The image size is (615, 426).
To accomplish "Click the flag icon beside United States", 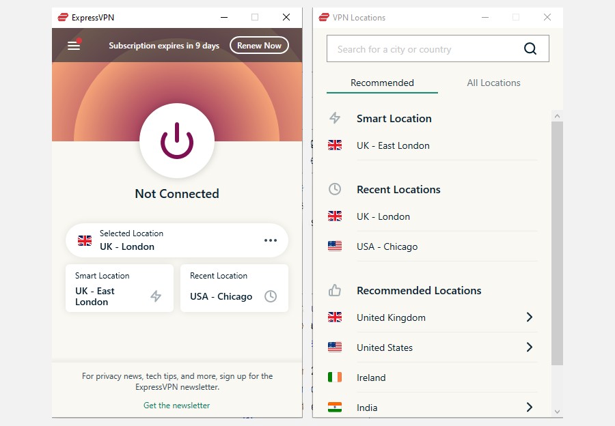I will pyautogui.click(x=335, y=347).
